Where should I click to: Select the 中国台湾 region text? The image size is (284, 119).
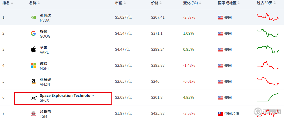(x=232, y=114)
